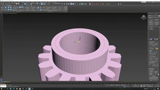Image resolution: width=160 pixels, height=90 pixels.
Task: Activate the Select and Link tool
Action: click(6, 4)
